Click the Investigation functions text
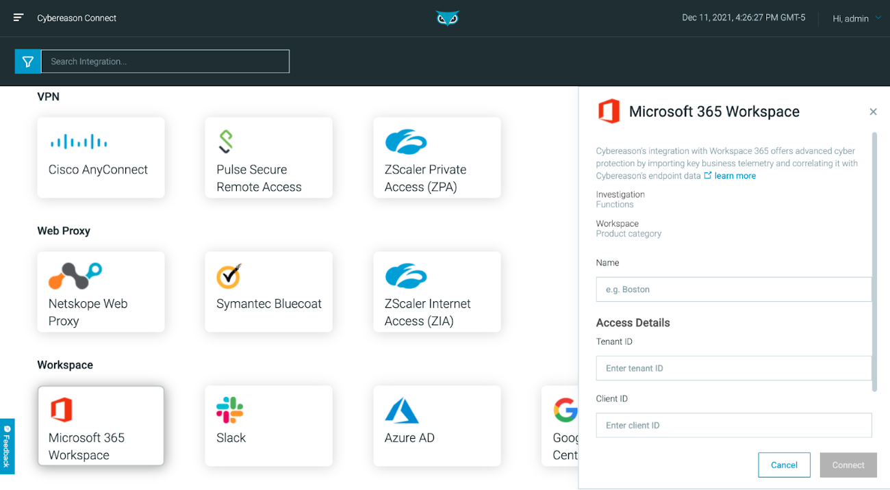The image size is (890, 490). tap(620, 199)
